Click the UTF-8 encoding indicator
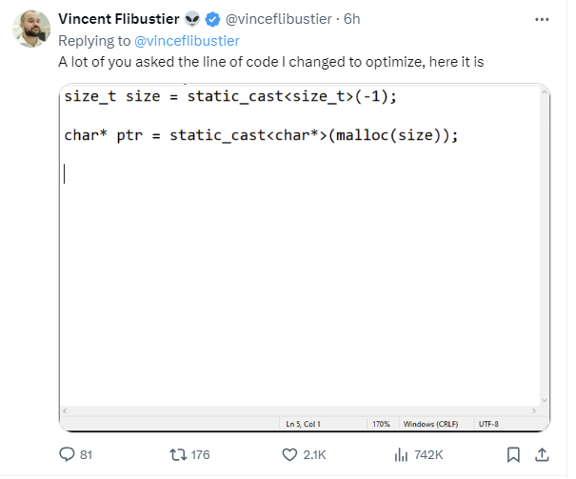The height and width of the screenshot is (479, 576). coord(489,424)
